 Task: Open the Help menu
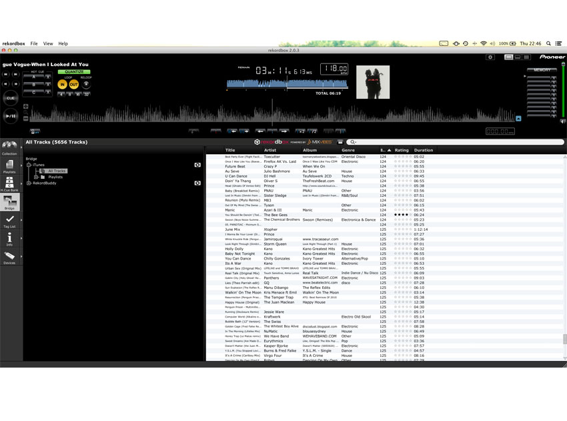63,43
